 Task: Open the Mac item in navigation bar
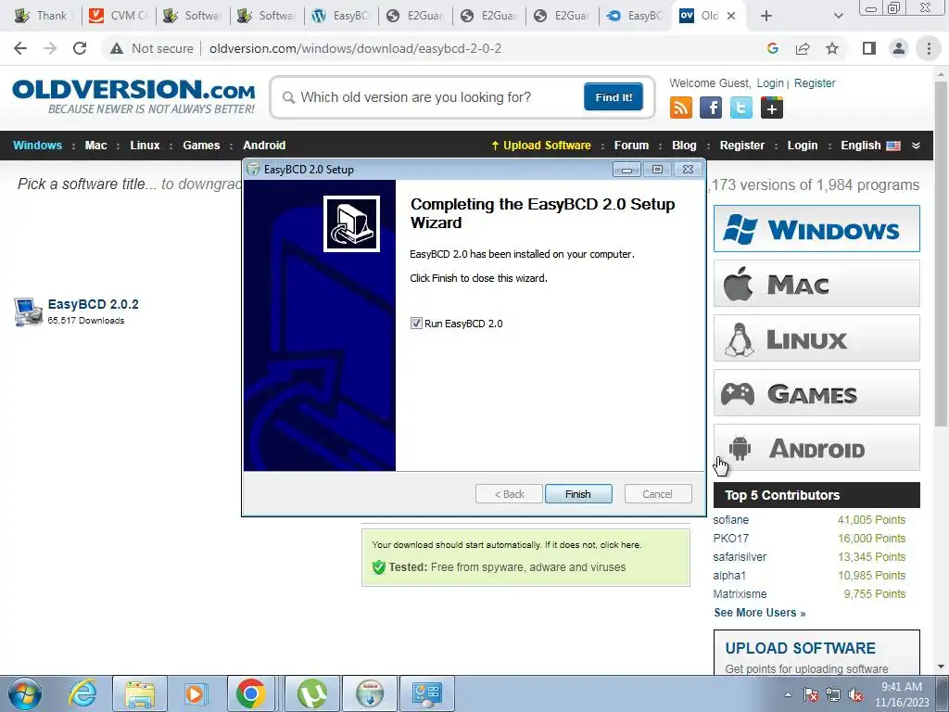95,146
